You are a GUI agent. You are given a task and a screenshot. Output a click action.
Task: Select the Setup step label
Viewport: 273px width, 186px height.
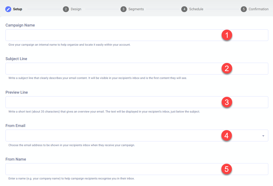[18, 9]
